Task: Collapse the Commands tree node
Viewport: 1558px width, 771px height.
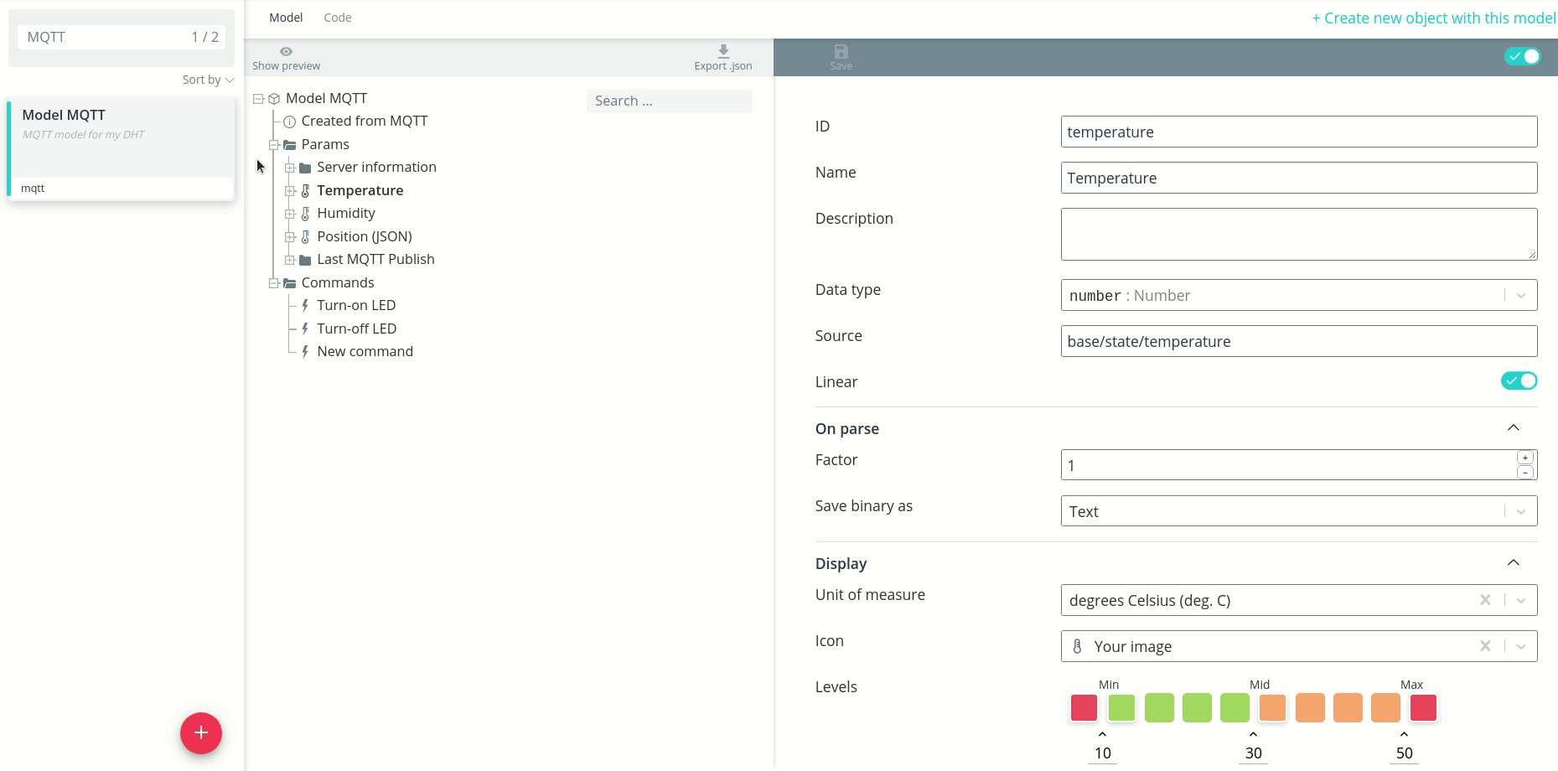Action: tap(274, 283)
